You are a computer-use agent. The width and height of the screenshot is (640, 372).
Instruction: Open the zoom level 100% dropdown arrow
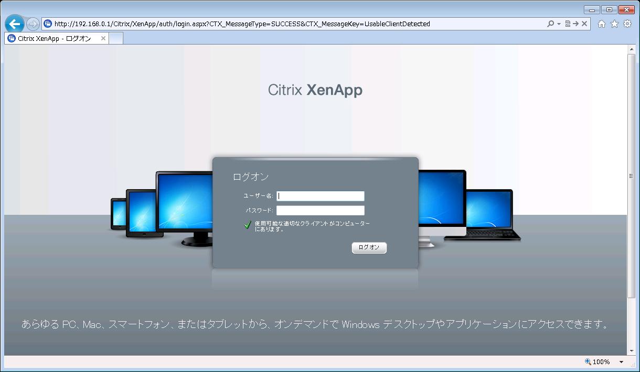click(621, 362)
